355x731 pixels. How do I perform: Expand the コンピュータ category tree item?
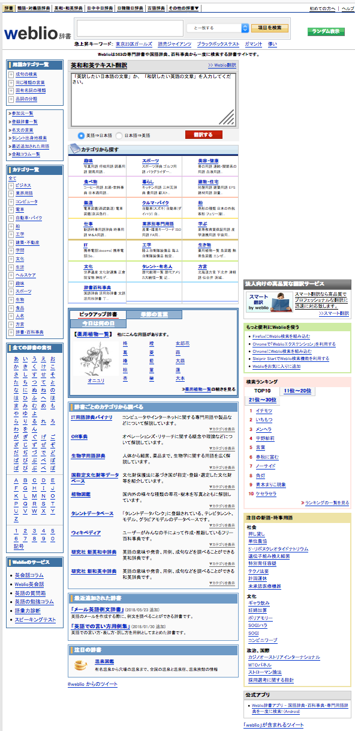point(11,201)
